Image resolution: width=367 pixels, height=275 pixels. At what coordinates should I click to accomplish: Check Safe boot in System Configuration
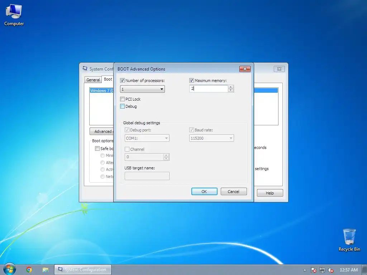pyautogui.click(x=97, y=149)
